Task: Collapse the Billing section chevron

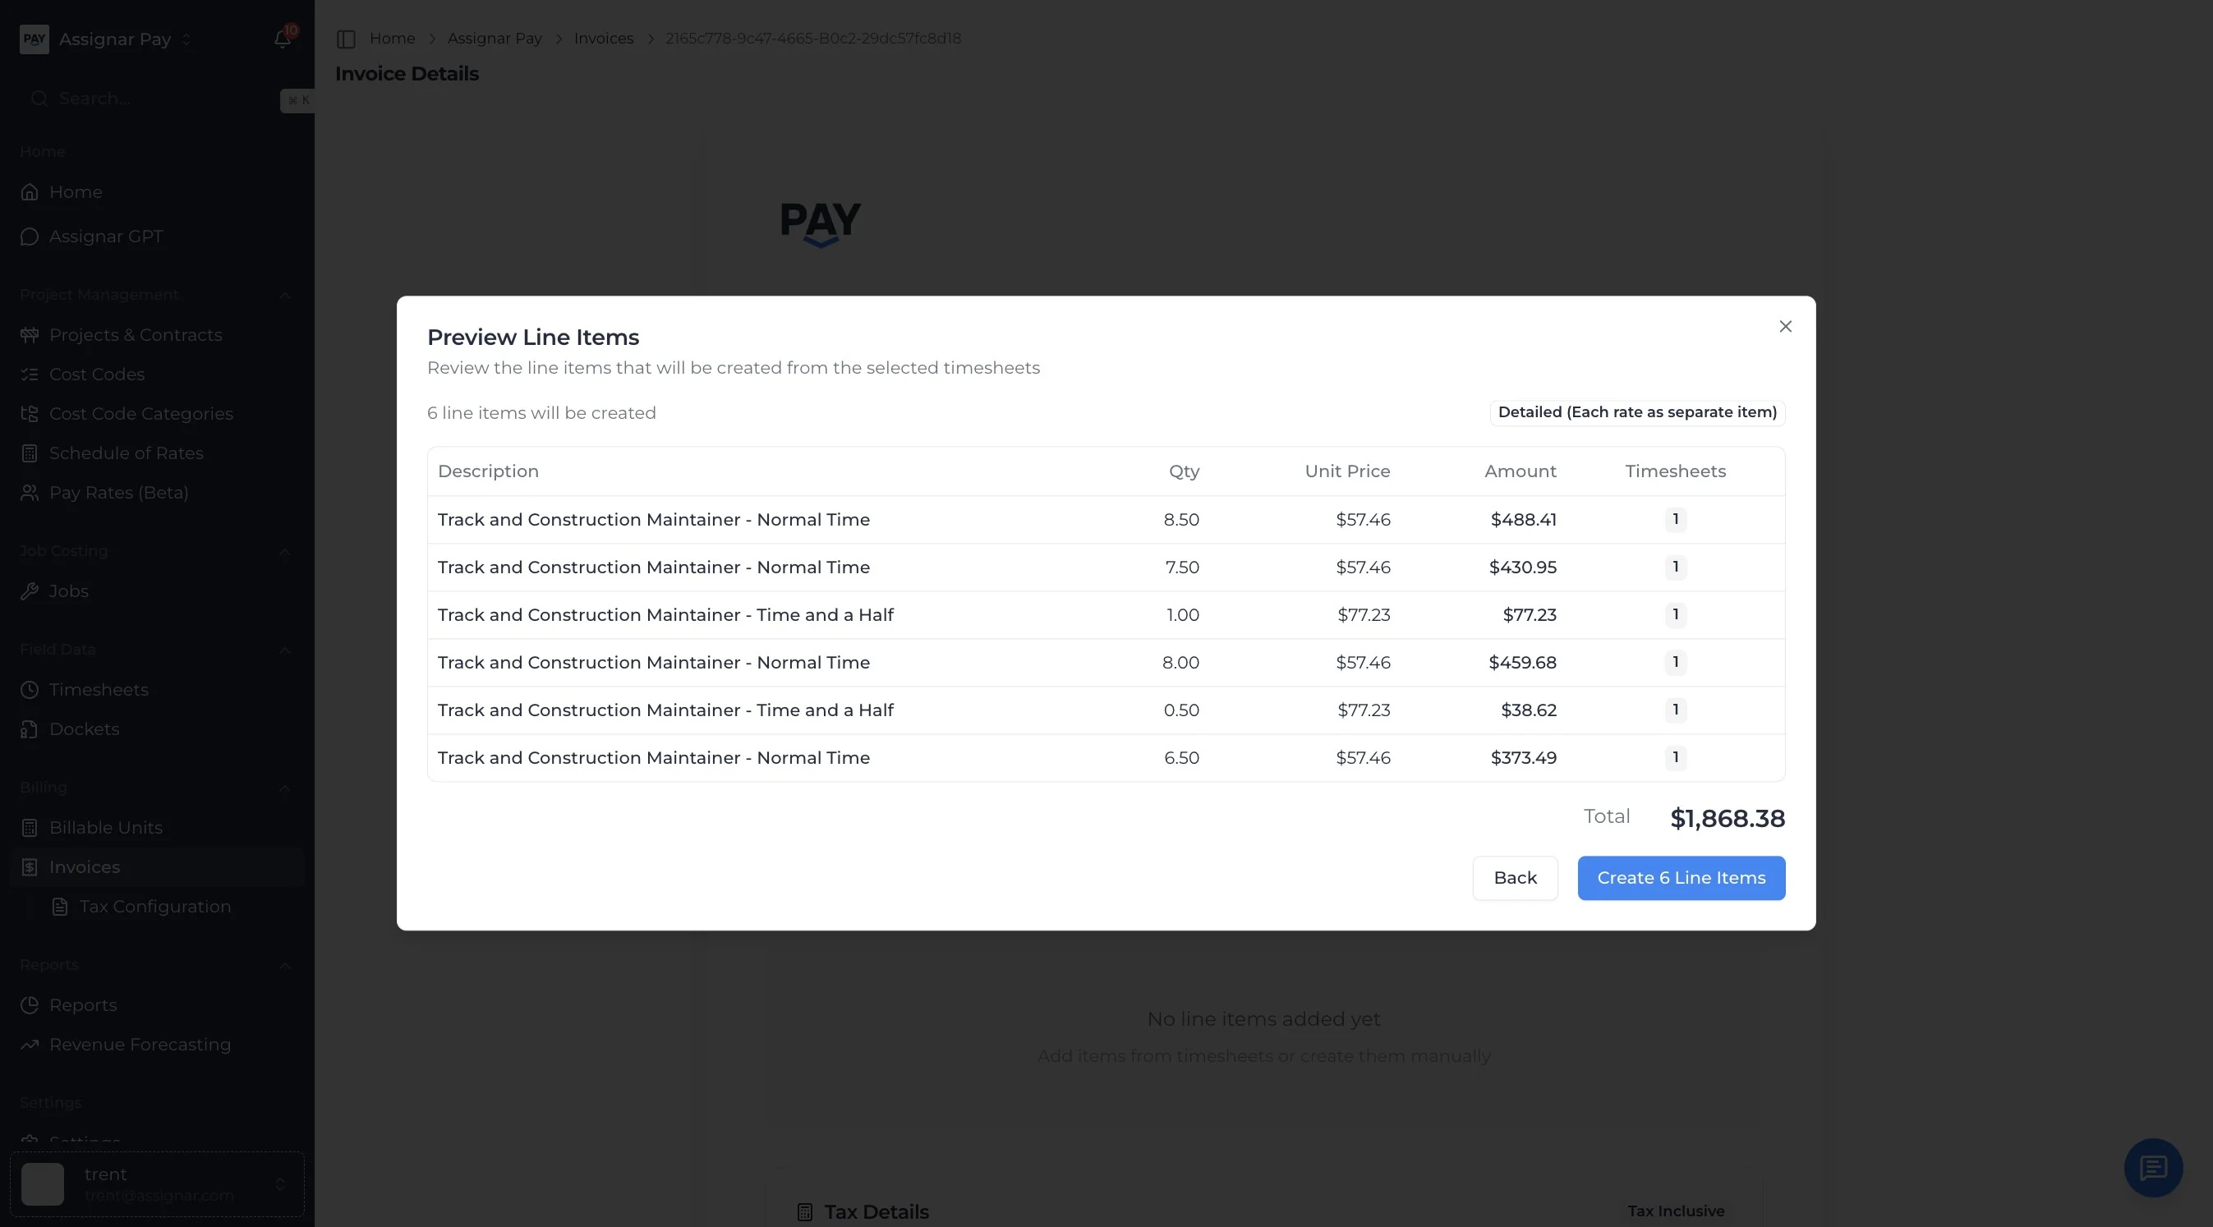Action: [x=285, y=788]
